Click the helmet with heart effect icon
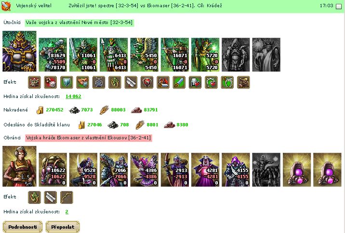 click(195, 82)
